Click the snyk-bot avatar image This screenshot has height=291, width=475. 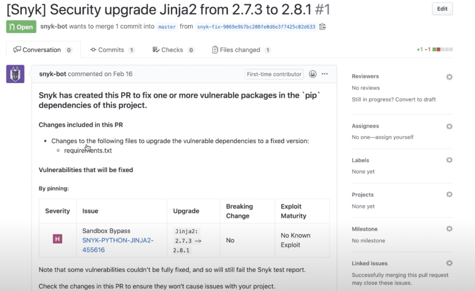pyautogui.click(x=15, y=74)
